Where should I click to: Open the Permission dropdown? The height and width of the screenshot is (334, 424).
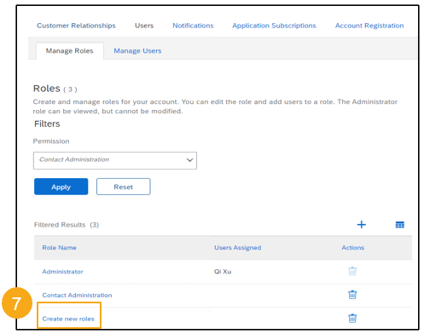pos(115,160)
